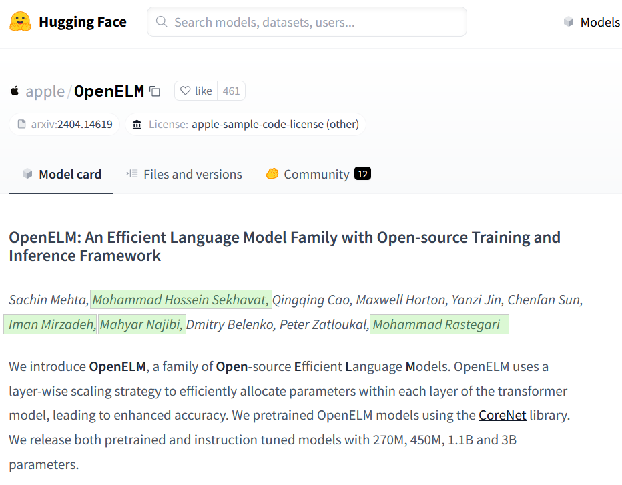The width and height of the screenshot is (622, 485).
Task: Click the arxiv document icon
Action: click(x=22, y=124)
